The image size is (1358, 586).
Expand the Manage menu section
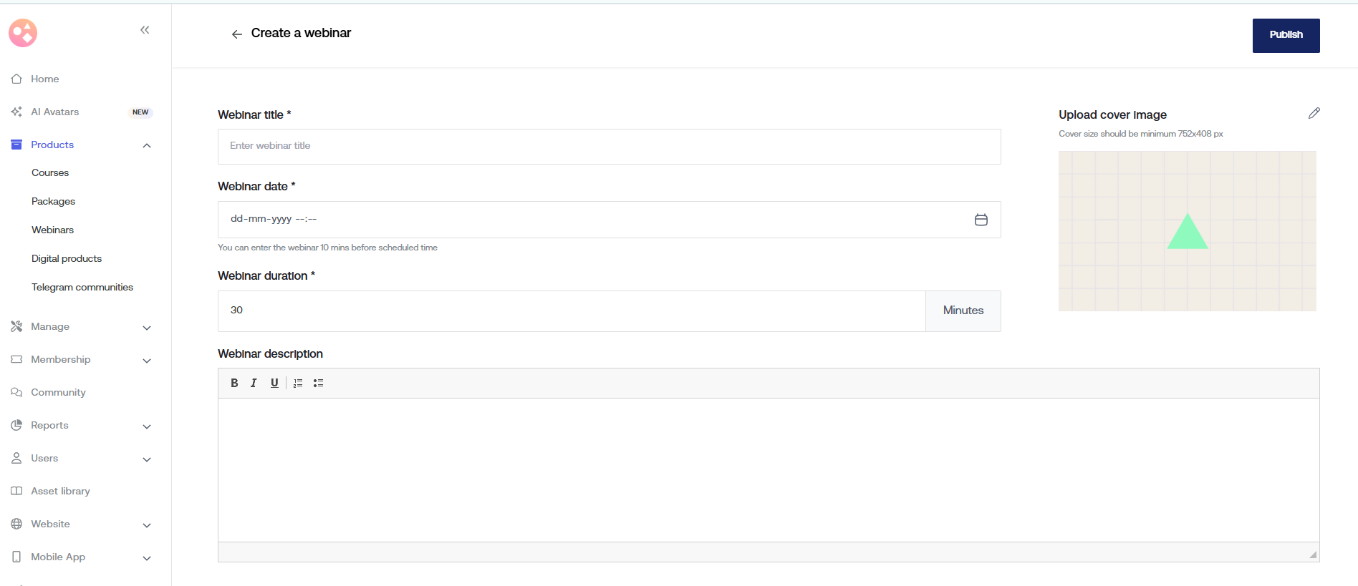click(x=147, y=327)
